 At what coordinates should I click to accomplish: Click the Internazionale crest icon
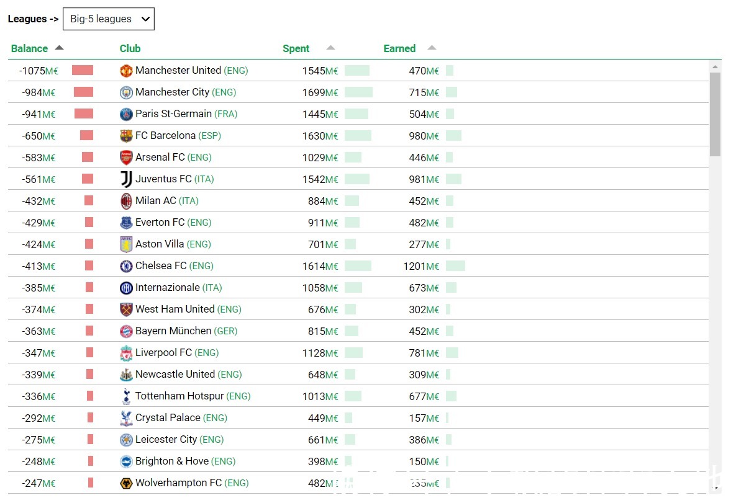coord(126,288)
